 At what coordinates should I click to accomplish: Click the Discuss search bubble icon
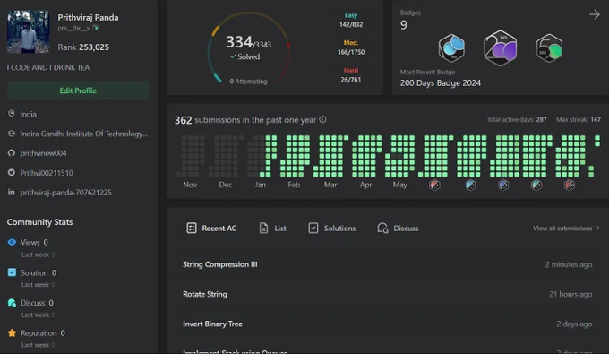(x=382, y=229)
